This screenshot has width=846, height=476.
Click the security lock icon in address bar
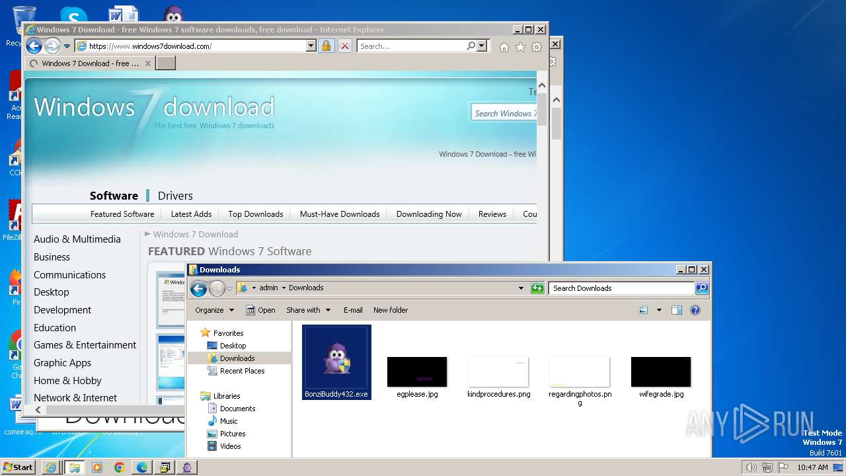326,46
